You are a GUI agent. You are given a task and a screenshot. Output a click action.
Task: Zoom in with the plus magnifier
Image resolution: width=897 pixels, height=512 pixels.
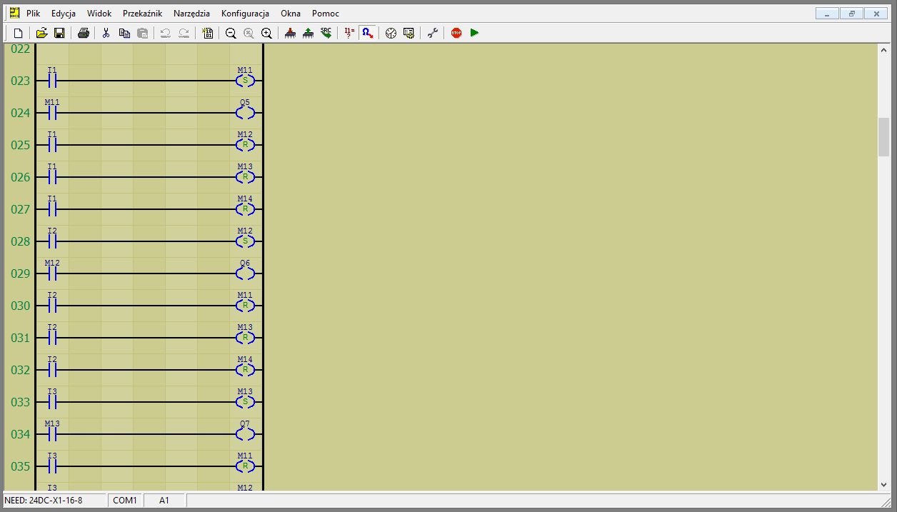[x=266, y=33]
